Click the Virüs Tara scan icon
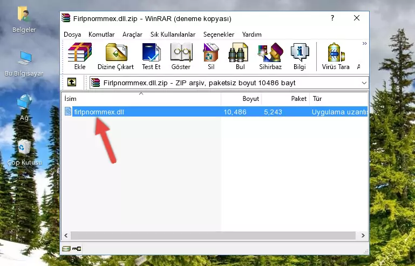The image size is (415, 266). [336, 56]
